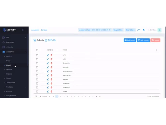Toggle the select-all checkbox in header

[37, 50]
